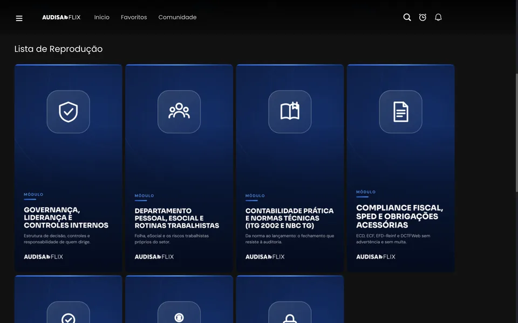Open the hamburger menu
518x323 pixels.
(19, 18)
